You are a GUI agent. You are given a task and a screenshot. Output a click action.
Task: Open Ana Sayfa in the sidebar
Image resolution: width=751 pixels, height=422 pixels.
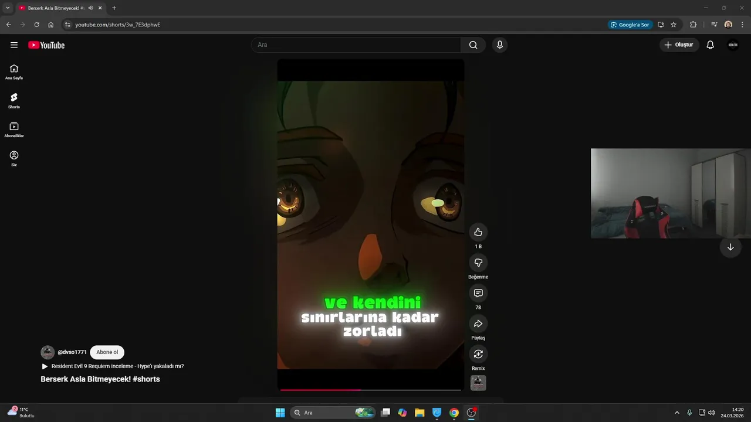14,72
